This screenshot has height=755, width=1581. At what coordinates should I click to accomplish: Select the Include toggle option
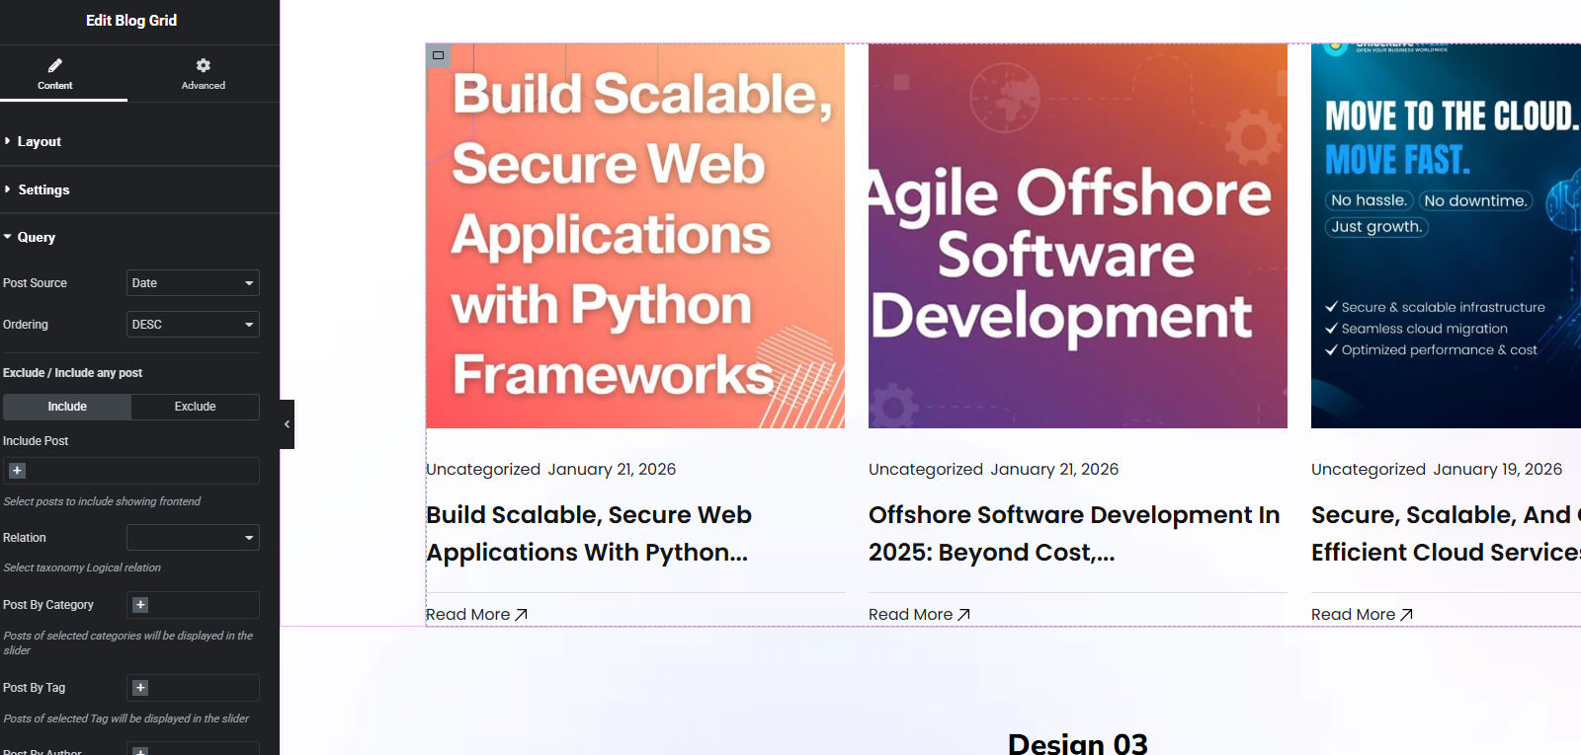click(x=67, y=407)
